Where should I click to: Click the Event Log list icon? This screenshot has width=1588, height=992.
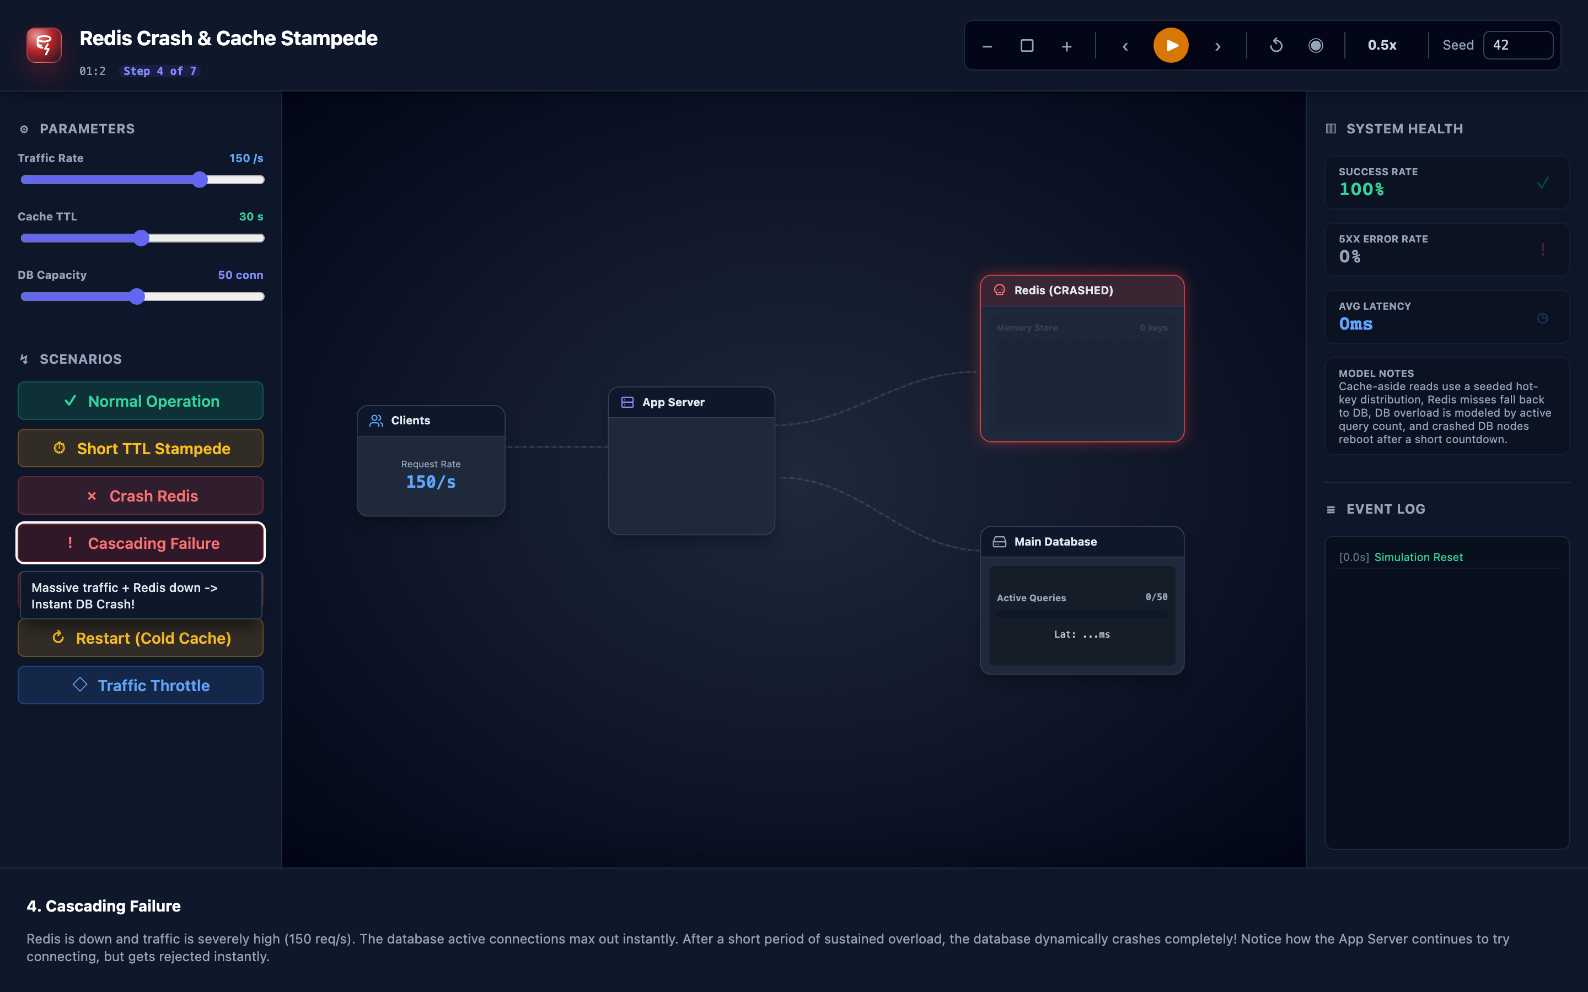pyautogui.click(x=1331, y=510)
